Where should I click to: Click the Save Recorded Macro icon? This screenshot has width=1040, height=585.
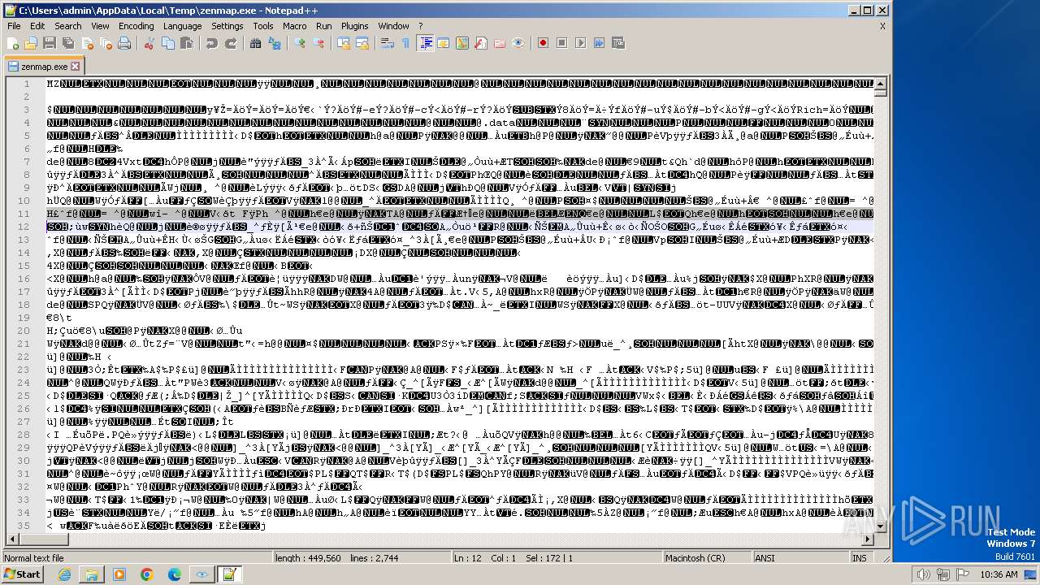618,43
